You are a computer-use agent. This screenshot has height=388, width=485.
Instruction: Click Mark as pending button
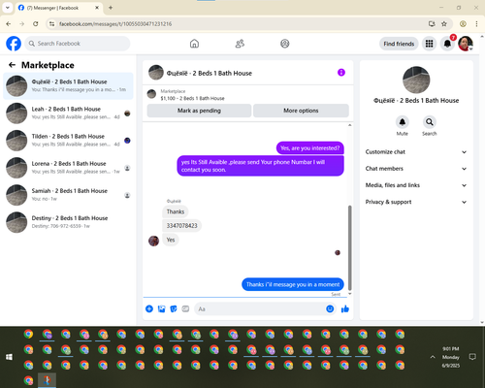point(199,111)
